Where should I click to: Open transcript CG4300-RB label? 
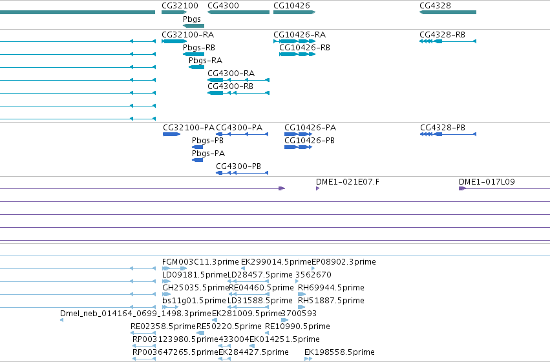coord(231,86)
